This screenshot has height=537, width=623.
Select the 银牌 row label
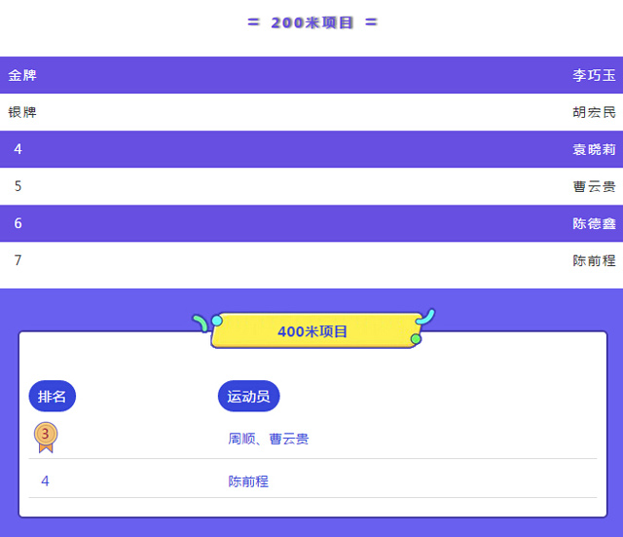[x=22, y=112]
